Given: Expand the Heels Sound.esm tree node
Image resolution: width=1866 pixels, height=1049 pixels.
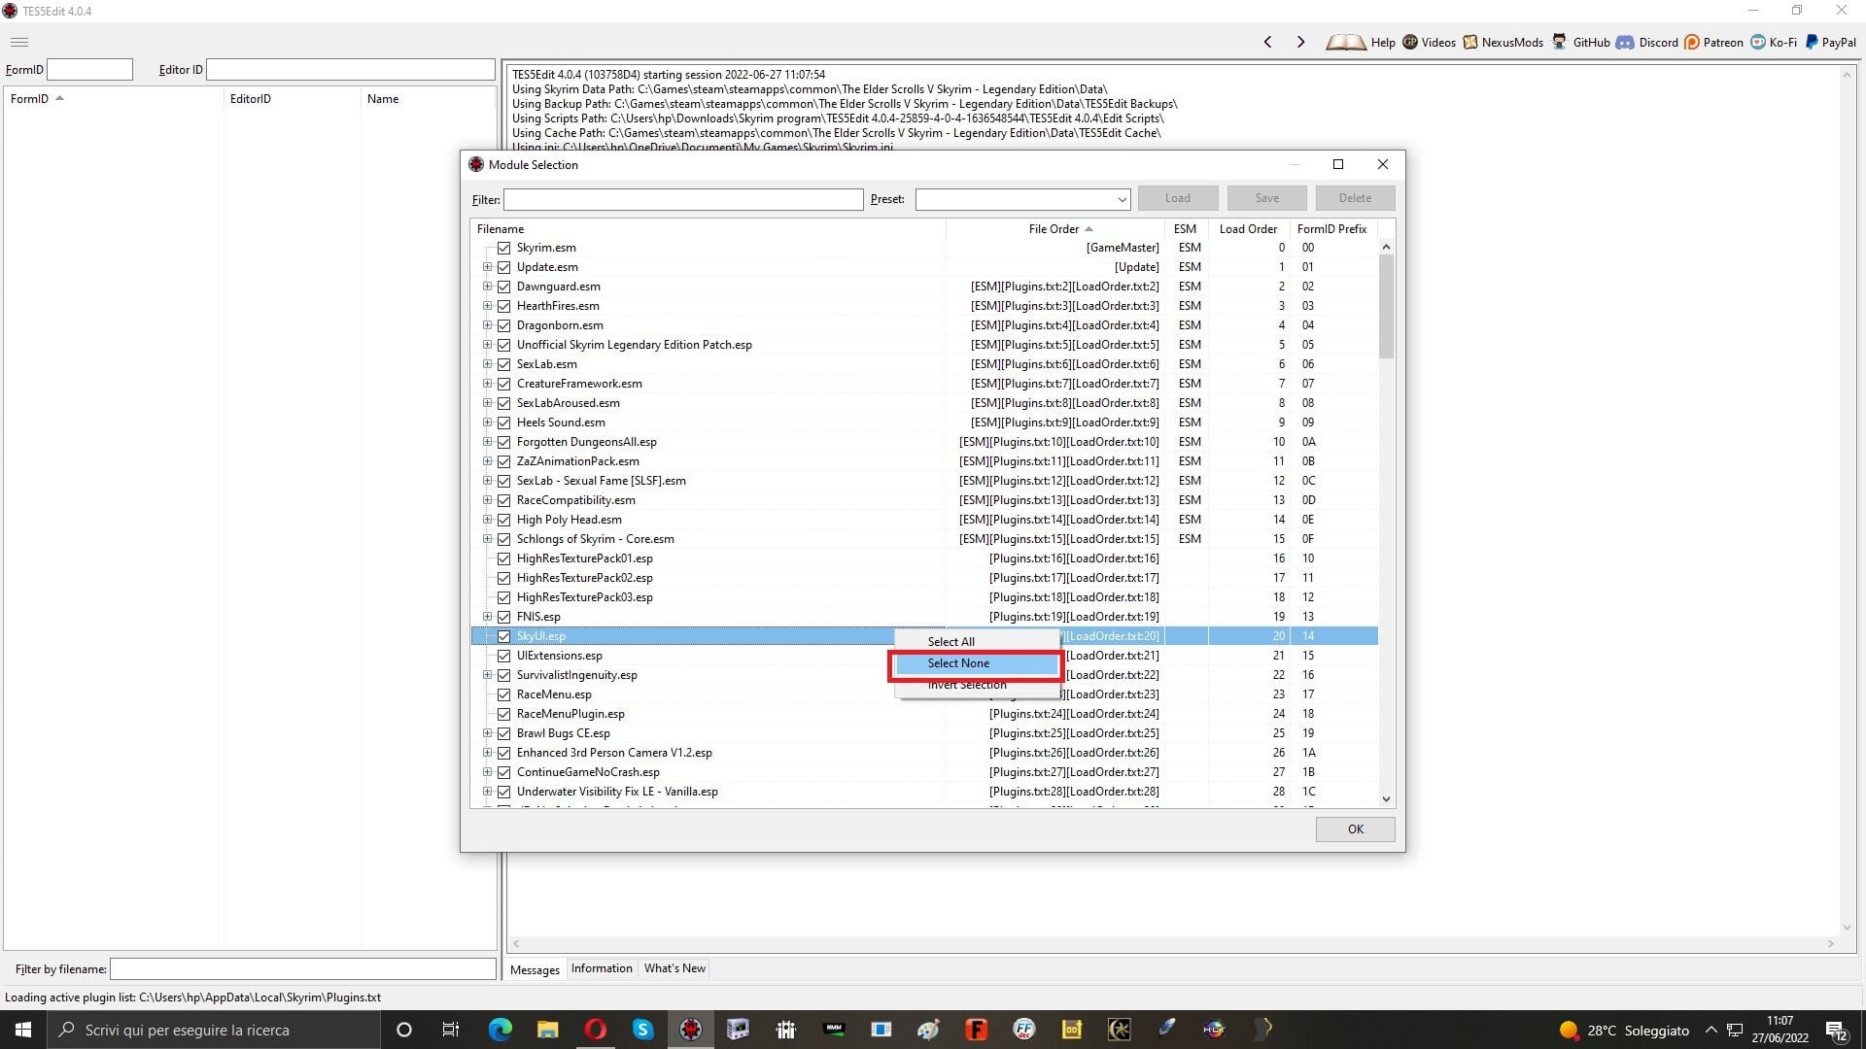Looking at the screenshot, I should tap(487, 423).
